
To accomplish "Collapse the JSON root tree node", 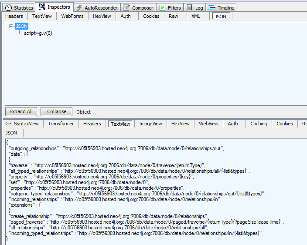I will (11, 27).
